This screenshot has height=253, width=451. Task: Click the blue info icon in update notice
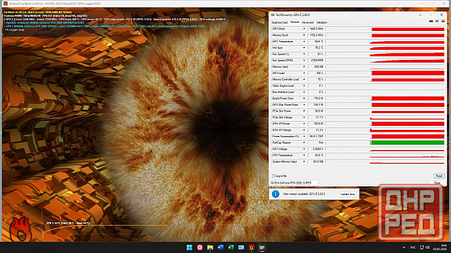pos(275,194)
